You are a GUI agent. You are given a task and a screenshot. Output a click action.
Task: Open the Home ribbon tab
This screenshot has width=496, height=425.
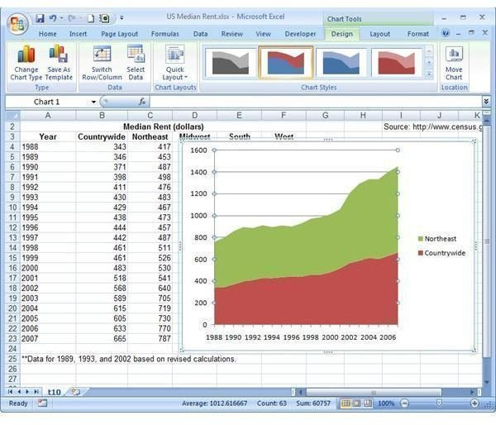pyautogui.click(x=48, y=34)
